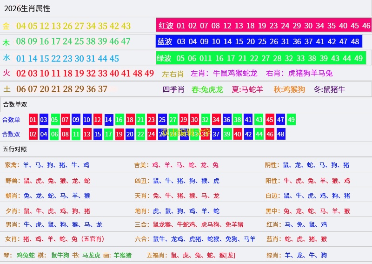Screen dimensions: 372x264
Task: Click the yellow 金 element label
Action: (6, 26)
